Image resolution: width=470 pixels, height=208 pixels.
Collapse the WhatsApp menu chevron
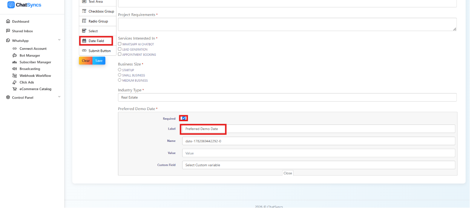(x=59, y=40)
